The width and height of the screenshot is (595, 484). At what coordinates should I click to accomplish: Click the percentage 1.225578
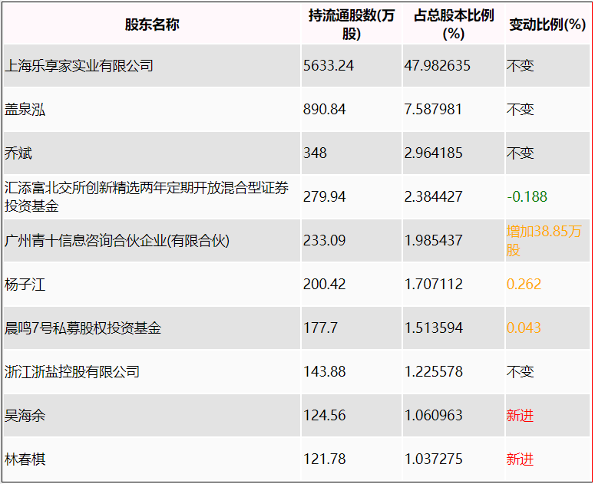click(433, 371)
